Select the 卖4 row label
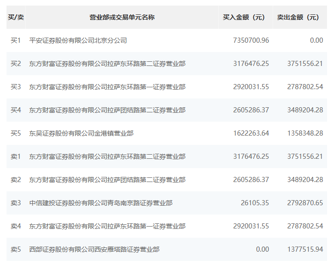The width and height of the screenshot is (334, 267). point(15,226)
